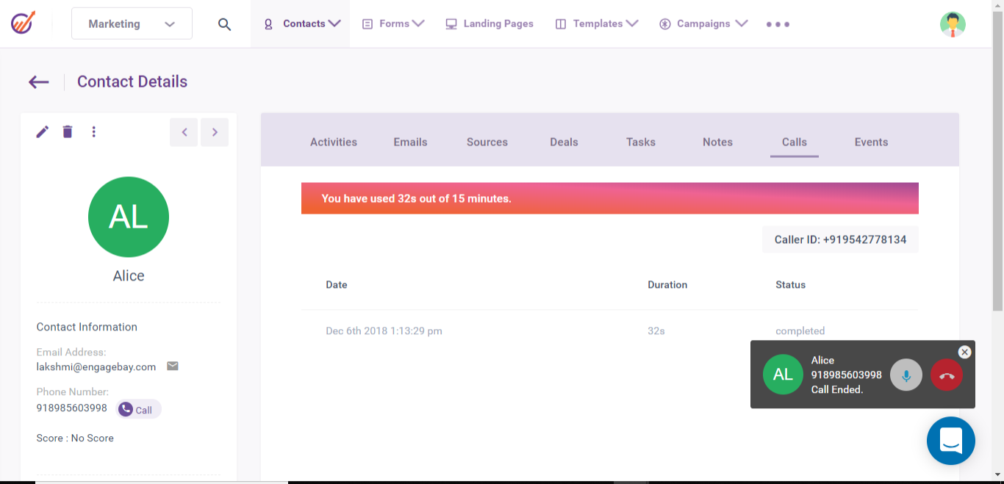Click the pencil edit contact icon
The image size is (1004, 484).
(43, 132)
